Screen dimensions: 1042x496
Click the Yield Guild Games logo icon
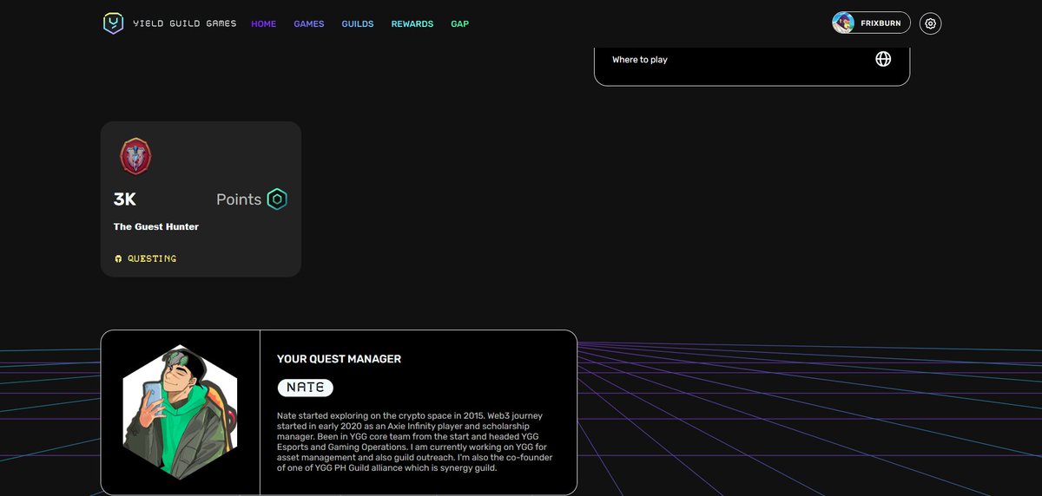[113, 23]
